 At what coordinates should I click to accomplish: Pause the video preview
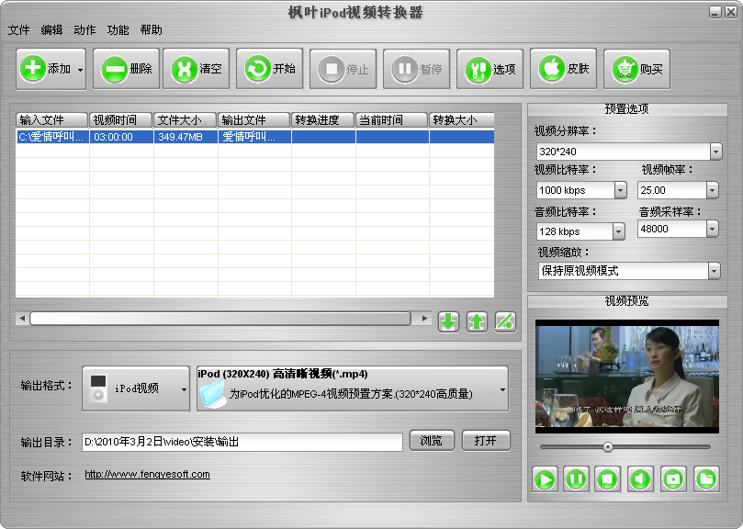click(x=576, y=479)
